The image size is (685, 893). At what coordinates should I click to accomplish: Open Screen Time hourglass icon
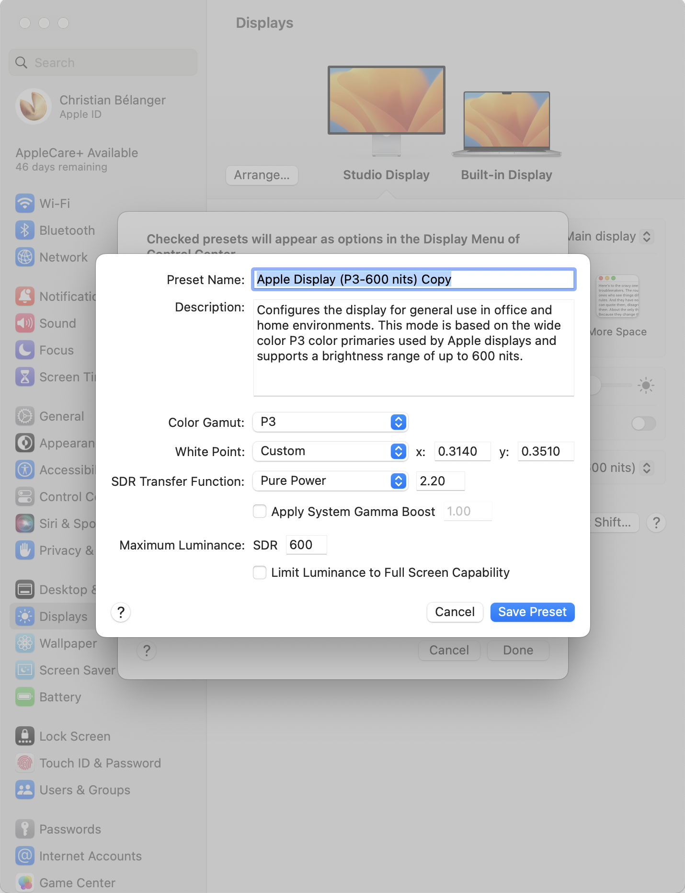point(25,377)
